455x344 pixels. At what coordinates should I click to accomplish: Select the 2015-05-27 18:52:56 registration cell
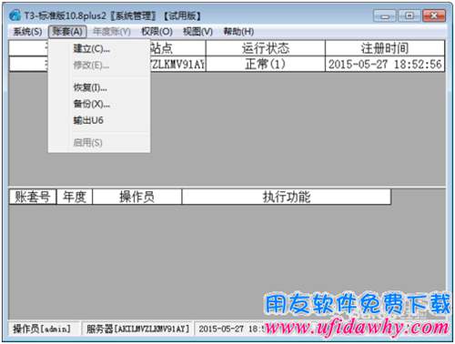pos(385,64)
